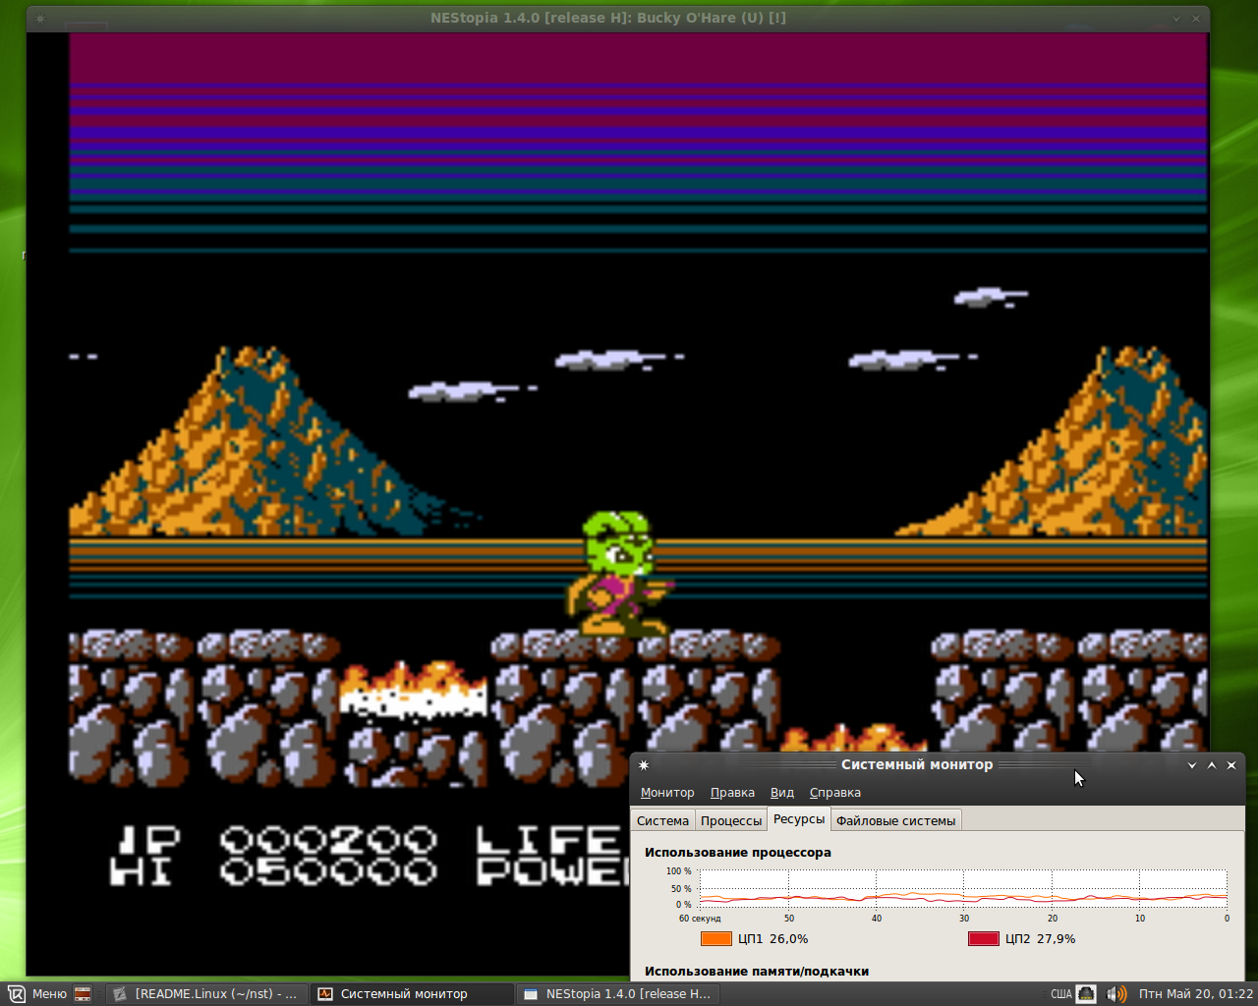This screenshot has height=1006, width=1258.
Task: Click the clock showing Птн Май 20, 01:22
Action: pos(1196,994)
